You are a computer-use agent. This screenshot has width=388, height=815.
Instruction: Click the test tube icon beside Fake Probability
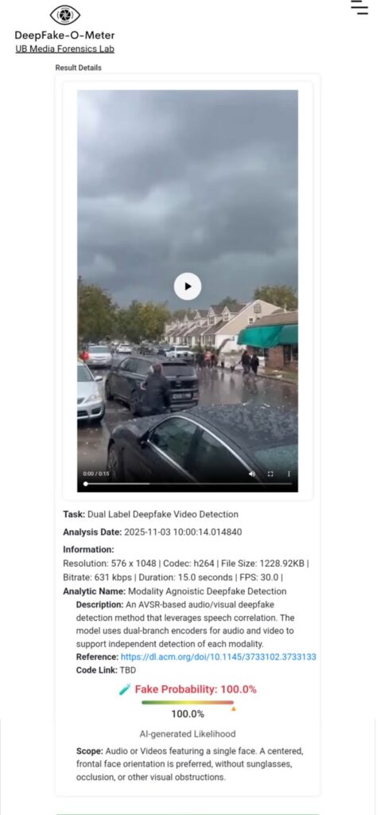pyautogui.click(x=125, y=690)
